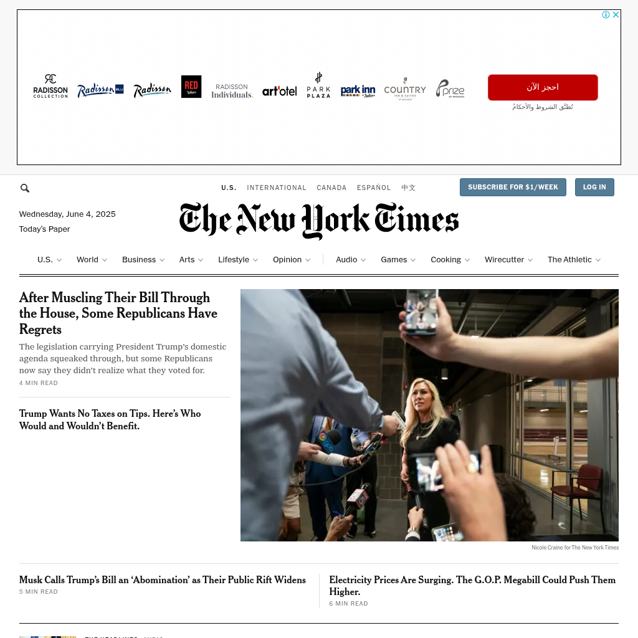Click the Park Inn logo
Image resolution: width=638 pixels, height=638 pixels.
tap(358, 91)
